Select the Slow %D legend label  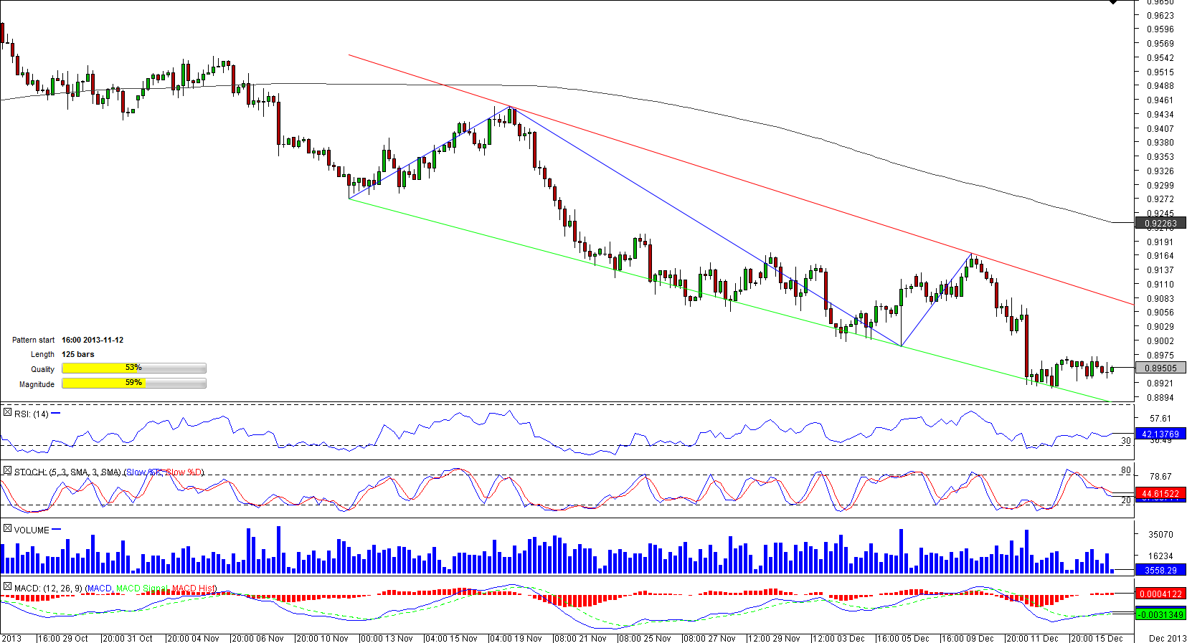(x=184, y=472)
